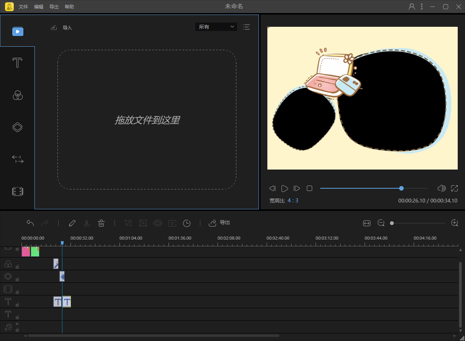
Task: Click the zoom tool icon with dashed frame
Action: (143, 223)
